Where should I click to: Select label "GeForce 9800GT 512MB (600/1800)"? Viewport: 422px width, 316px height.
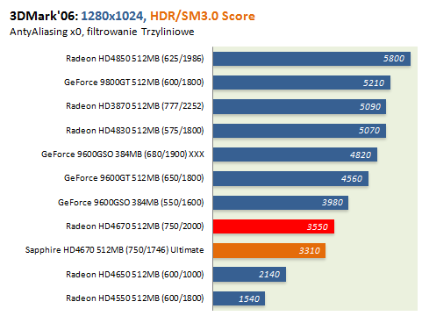[134, 83]
